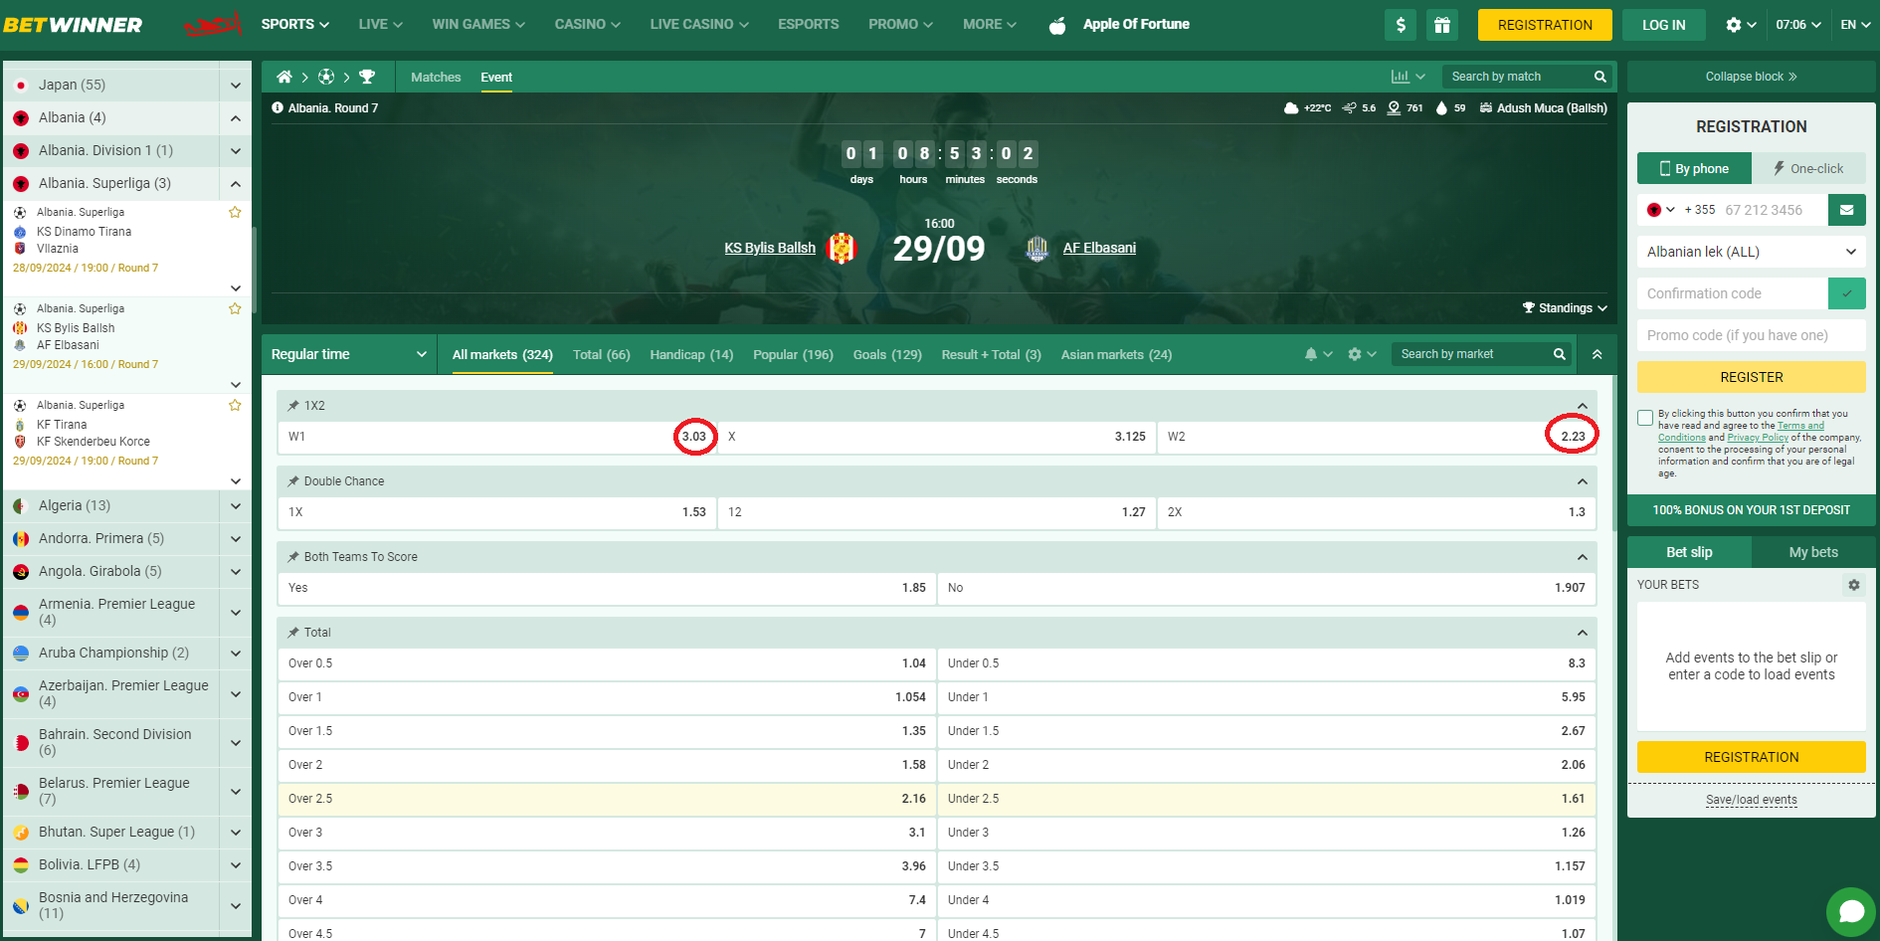This screenshot has width=1880, height=941.
Task: Open the live chat bubble
Action: [1851, 911]
